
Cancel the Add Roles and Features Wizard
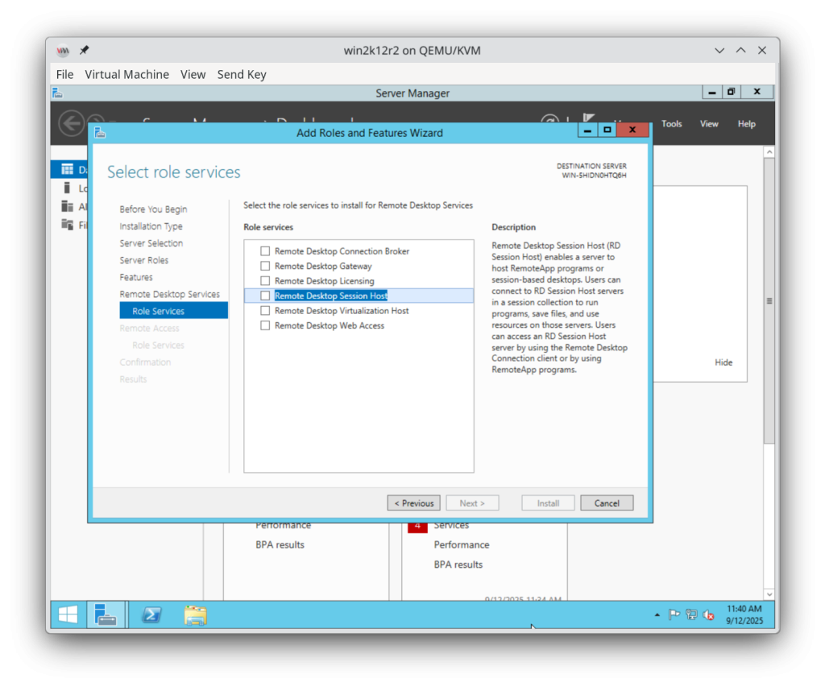click(x=607, y=503)
